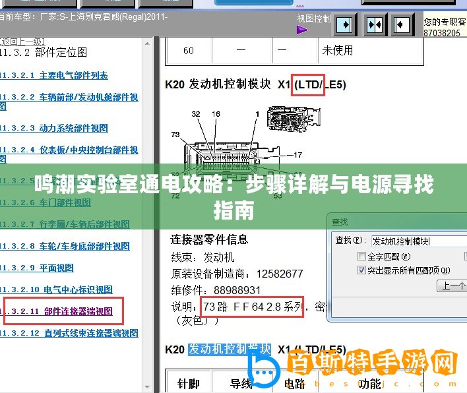This screenshot has height=393, width=467.
Task: Click the text 线束: 发动机
Action: pos(202,257)
